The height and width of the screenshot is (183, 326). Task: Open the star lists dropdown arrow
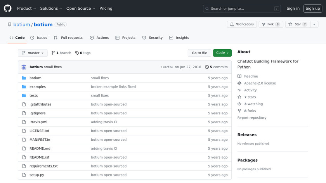314,24
